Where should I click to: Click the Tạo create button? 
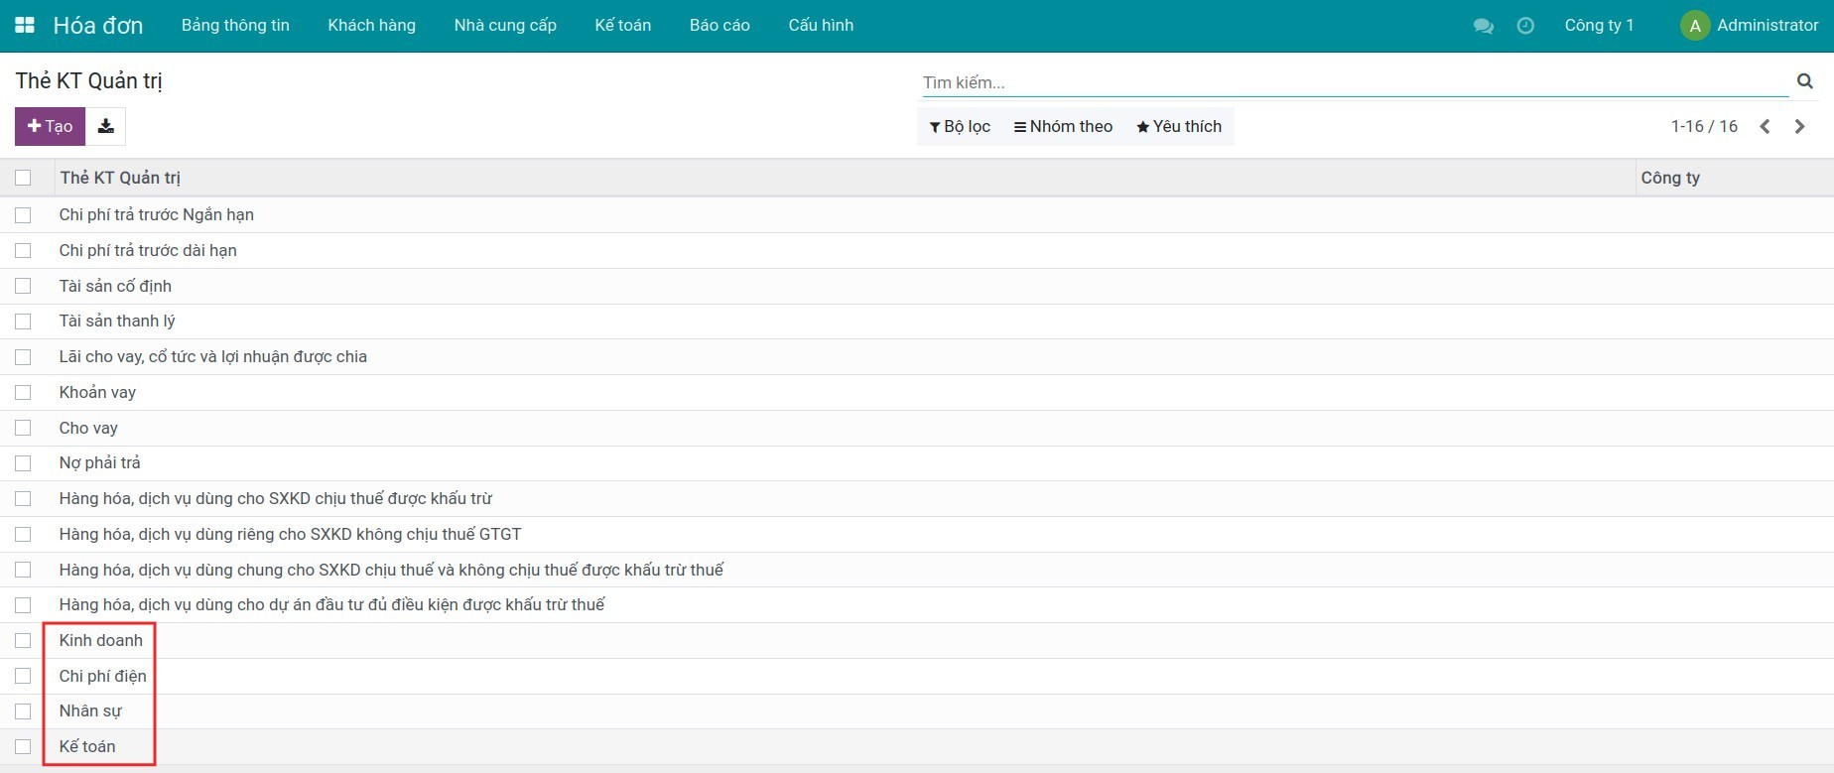50,126
